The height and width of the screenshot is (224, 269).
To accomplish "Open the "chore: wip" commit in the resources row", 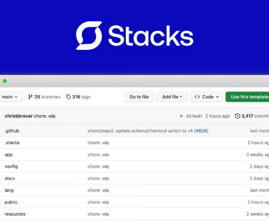I will point(98,214).
